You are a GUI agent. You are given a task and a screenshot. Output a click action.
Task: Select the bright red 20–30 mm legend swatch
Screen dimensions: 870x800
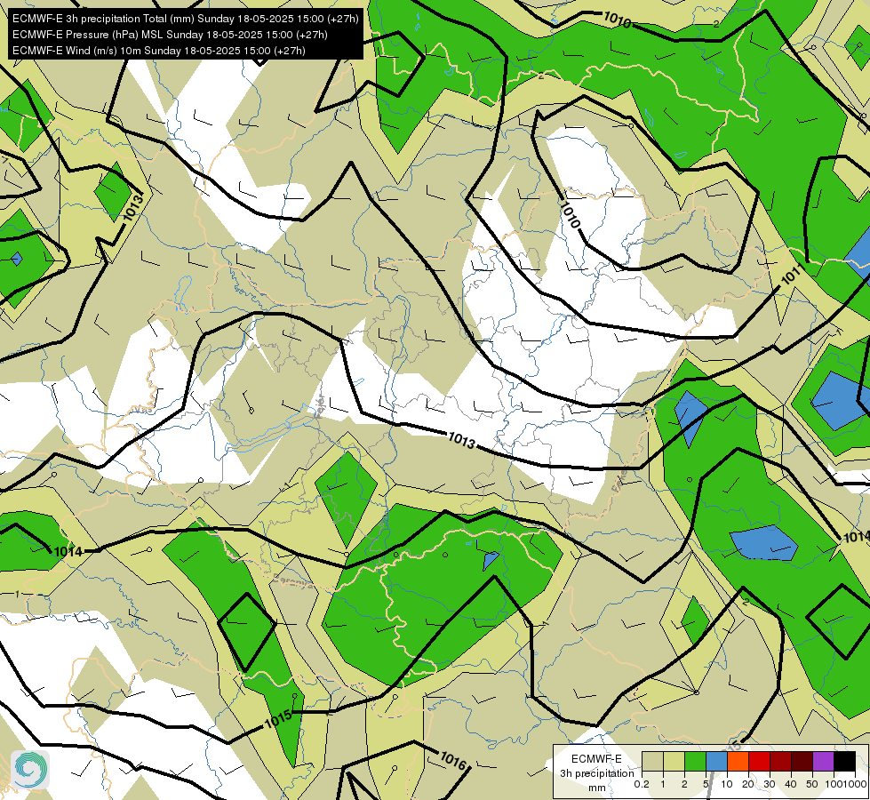click(x=760, y=761)
